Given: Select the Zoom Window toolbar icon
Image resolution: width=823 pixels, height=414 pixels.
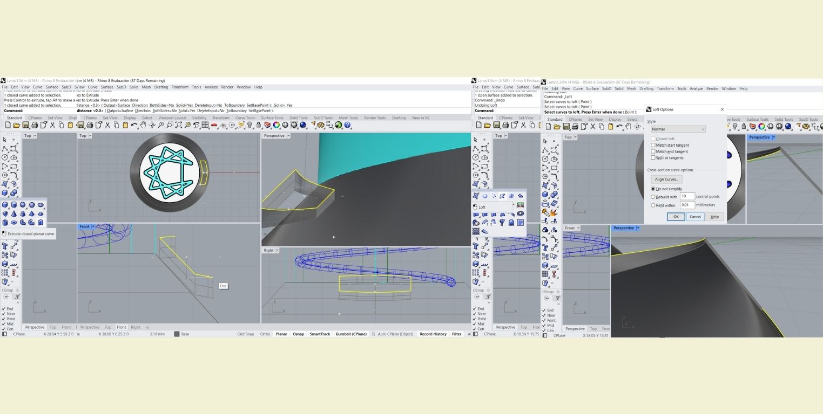Looking at the screenshot, I should [170, 125].
